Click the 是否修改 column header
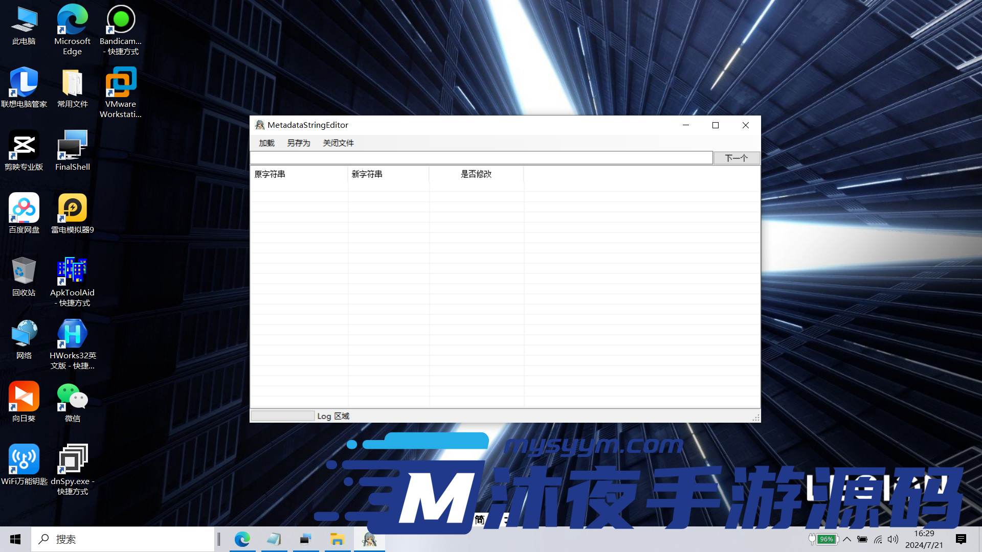This screenshot has width=982, height=552. point(476,174)
